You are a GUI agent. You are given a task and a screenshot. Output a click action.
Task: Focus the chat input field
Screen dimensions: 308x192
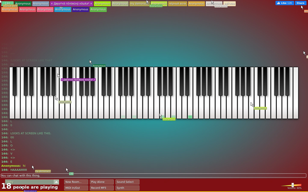[x=153, y=175]
